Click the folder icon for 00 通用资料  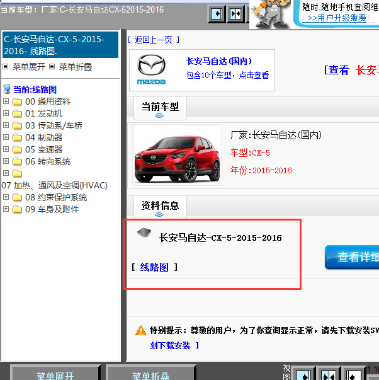pos(17,101)
